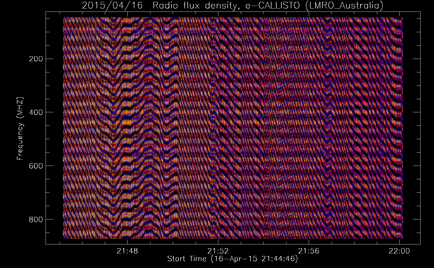This screenshot has height=268, width=434.
Task: Click the 600 frequency tick label
Action: (x=36, y=166)
